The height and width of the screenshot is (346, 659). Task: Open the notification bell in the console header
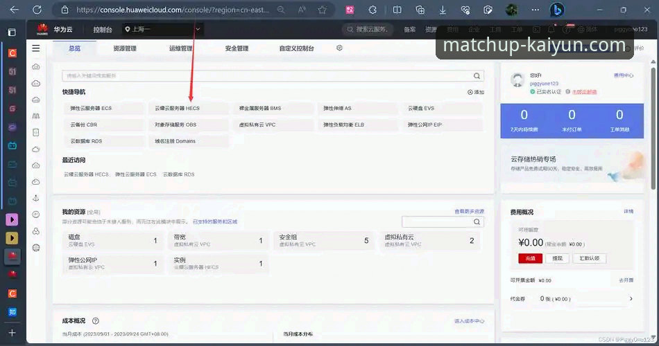coord(551,29)
